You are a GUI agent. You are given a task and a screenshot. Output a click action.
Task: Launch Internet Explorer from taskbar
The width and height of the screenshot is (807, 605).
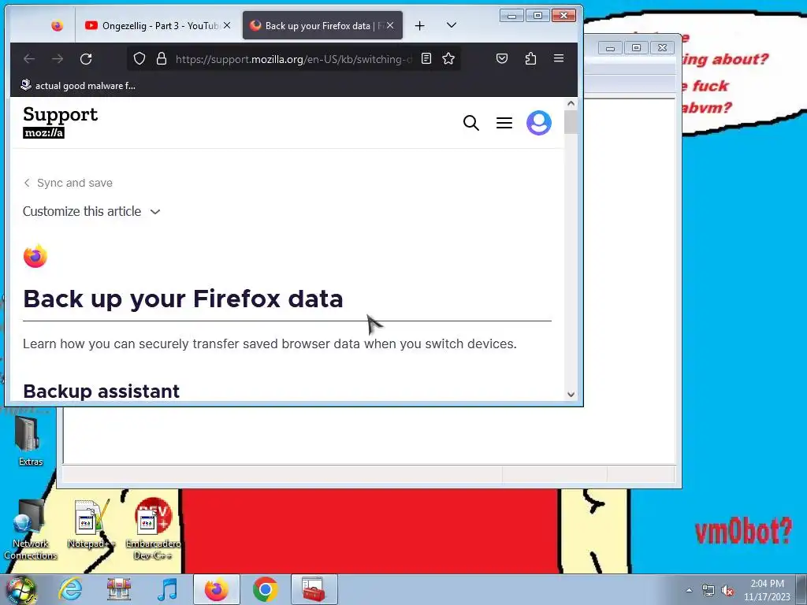coord(70,589)
